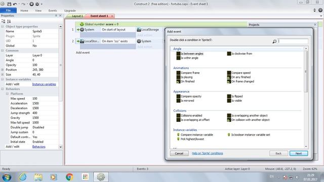Click the Next button in Add event
Viewport: 324px width, 182px height.
299,153
